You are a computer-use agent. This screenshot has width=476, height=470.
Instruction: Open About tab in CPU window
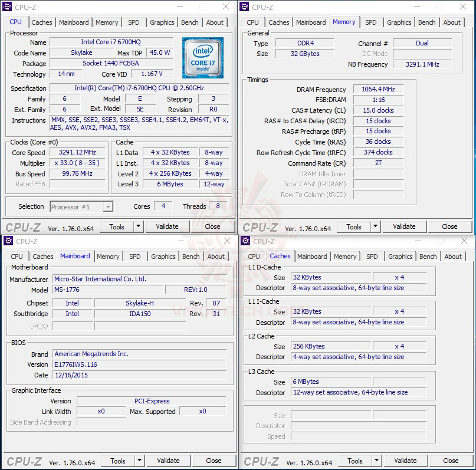(215, 22)
